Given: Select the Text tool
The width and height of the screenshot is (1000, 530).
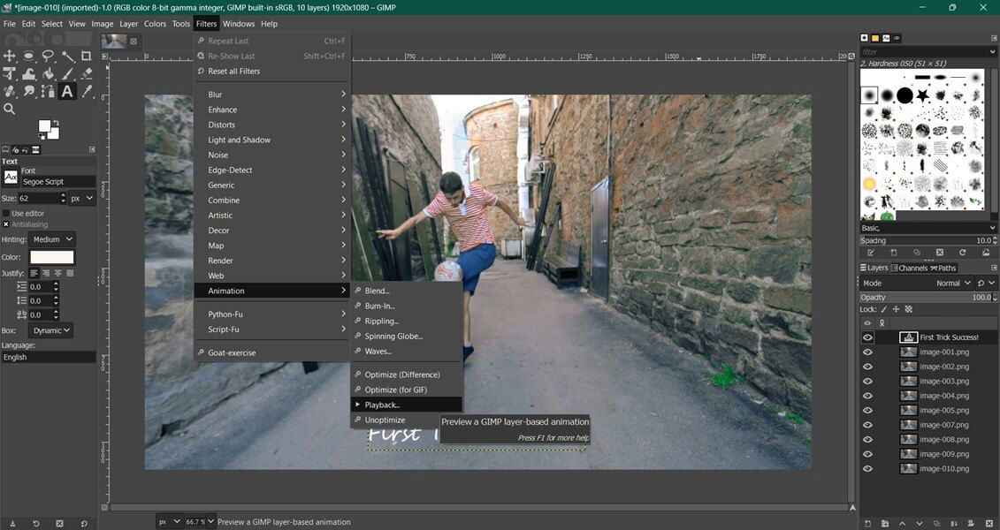Looking at the screenshot, I should point(67,89).
